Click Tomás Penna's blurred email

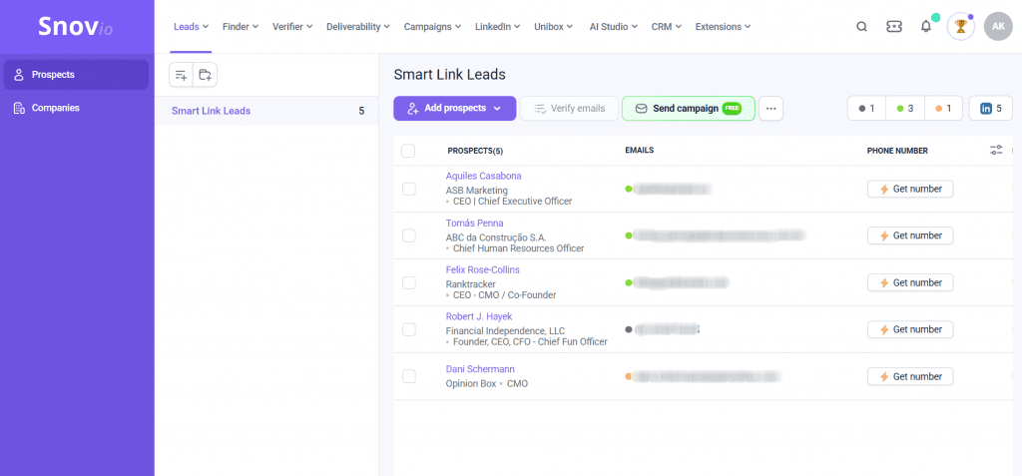tap(720, 235)
